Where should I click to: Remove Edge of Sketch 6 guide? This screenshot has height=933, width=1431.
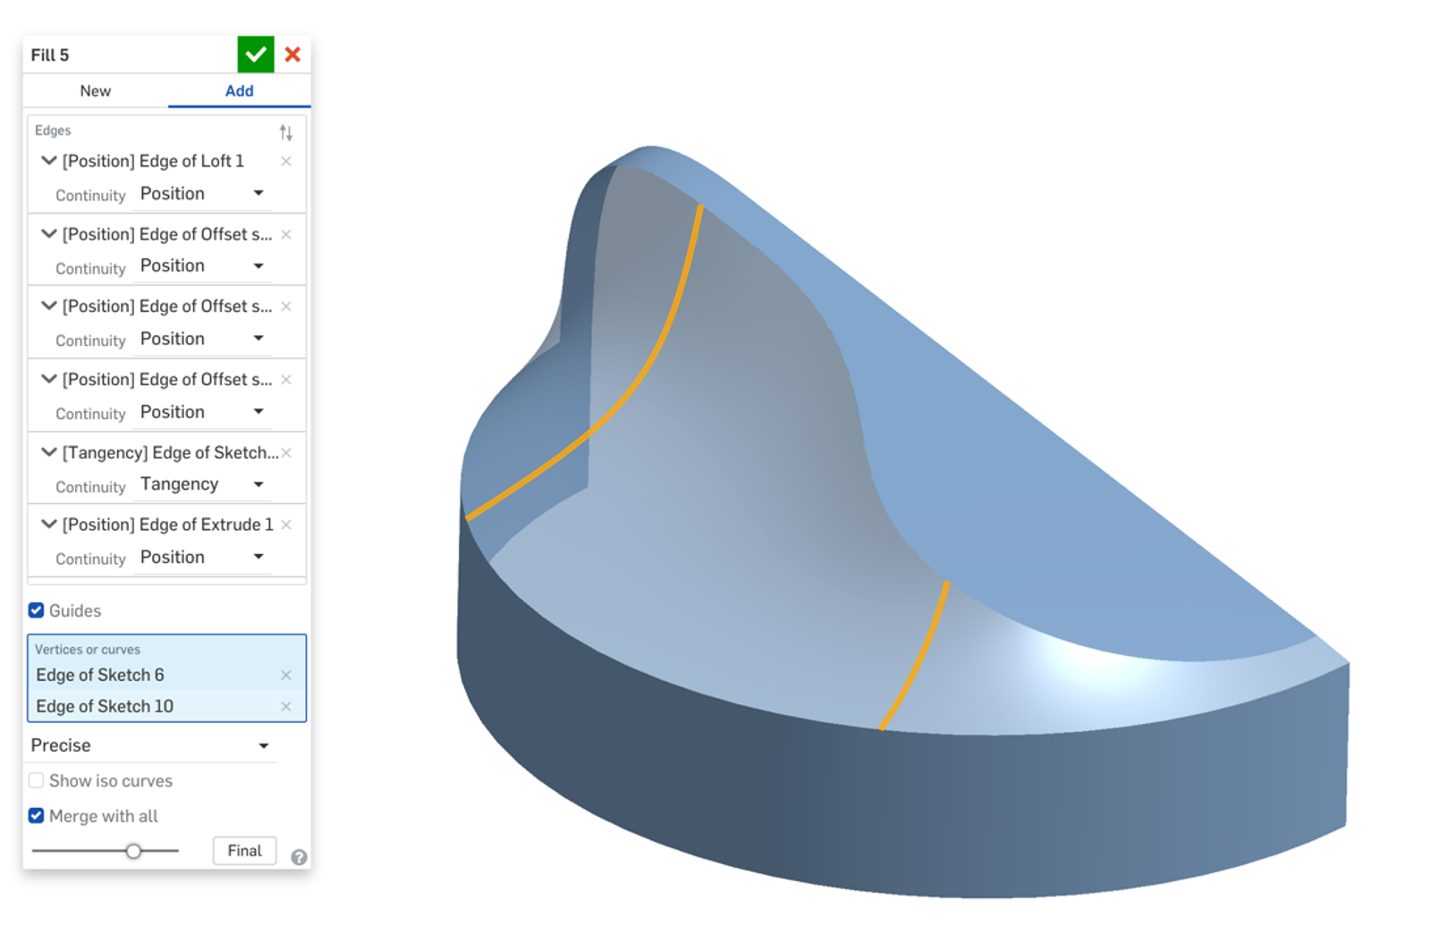pyautogui.click(x=286, y=676)
